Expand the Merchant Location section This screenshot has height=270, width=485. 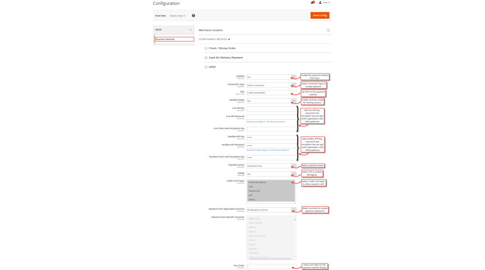point(265,30)
